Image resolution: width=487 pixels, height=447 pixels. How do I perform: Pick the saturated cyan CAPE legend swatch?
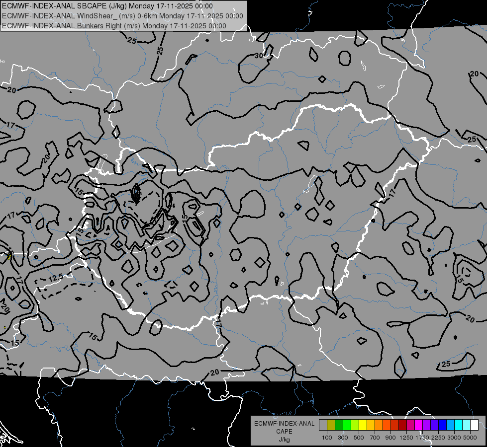(459, 425)
